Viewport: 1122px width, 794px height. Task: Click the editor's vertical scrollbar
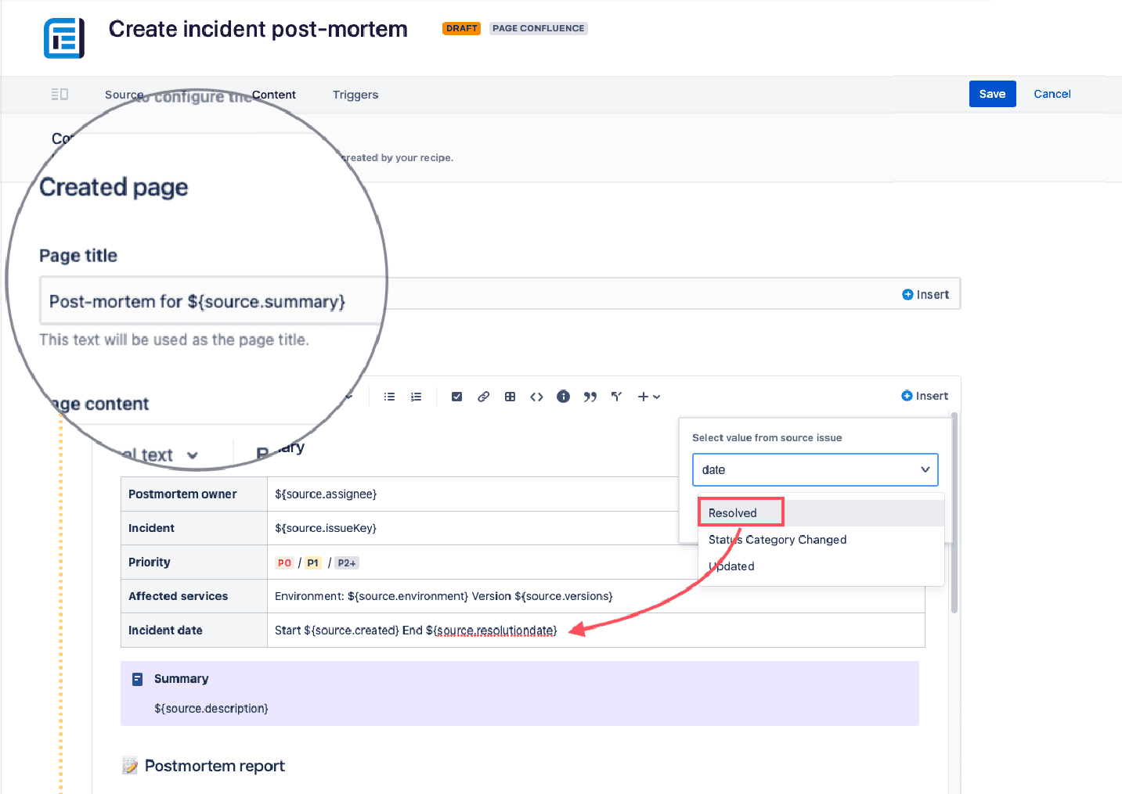click(954, 516)
